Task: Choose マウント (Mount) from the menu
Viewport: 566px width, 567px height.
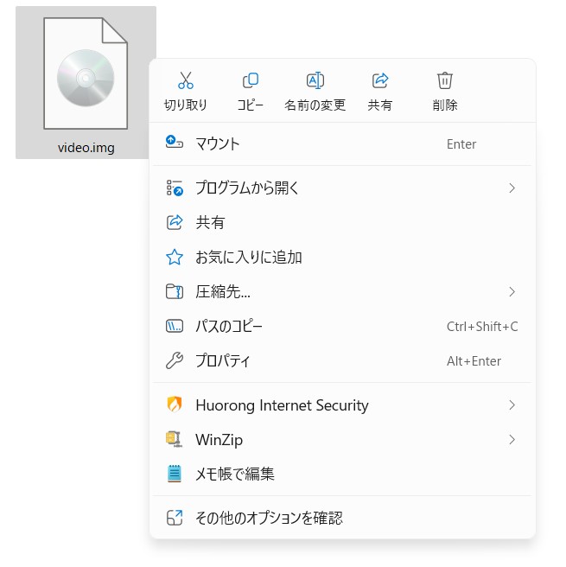Action: point(342,144)
